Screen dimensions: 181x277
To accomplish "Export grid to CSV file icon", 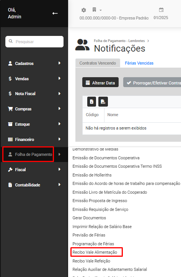I will tap(103, 102).
